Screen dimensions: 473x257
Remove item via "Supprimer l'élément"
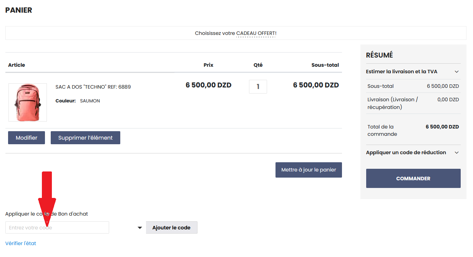coord(85,138)
